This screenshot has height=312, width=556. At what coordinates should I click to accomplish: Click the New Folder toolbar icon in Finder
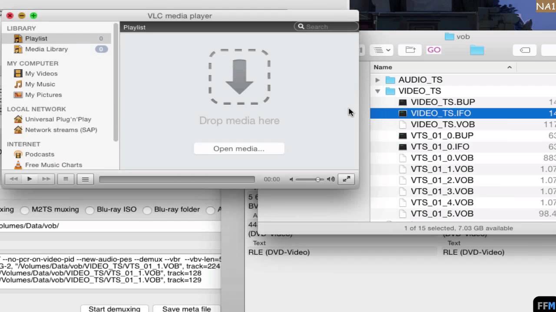(x=410, y=50)
